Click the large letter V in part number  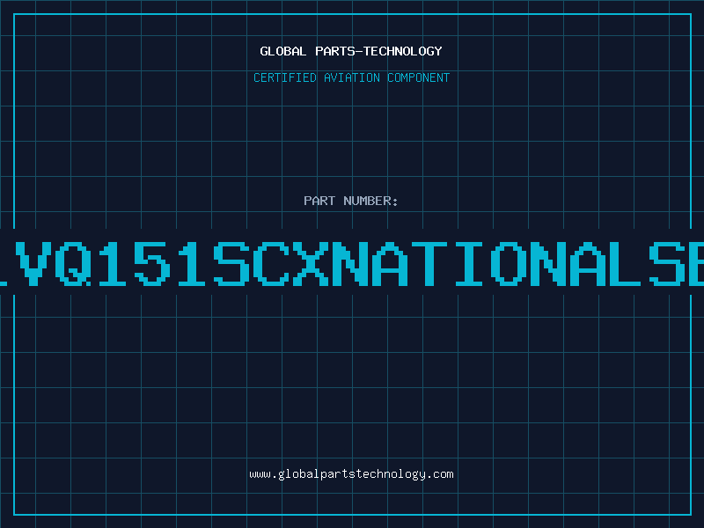(x=33, y=264)
